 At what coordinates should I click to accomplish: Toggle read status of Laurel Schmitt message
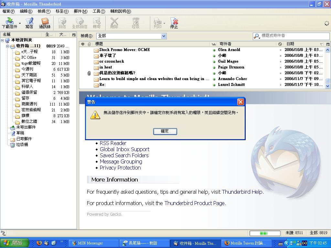tap(214, 85)
